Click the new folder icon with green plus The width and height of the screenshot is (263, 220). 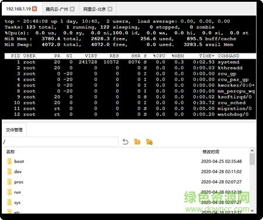point(149,142)
